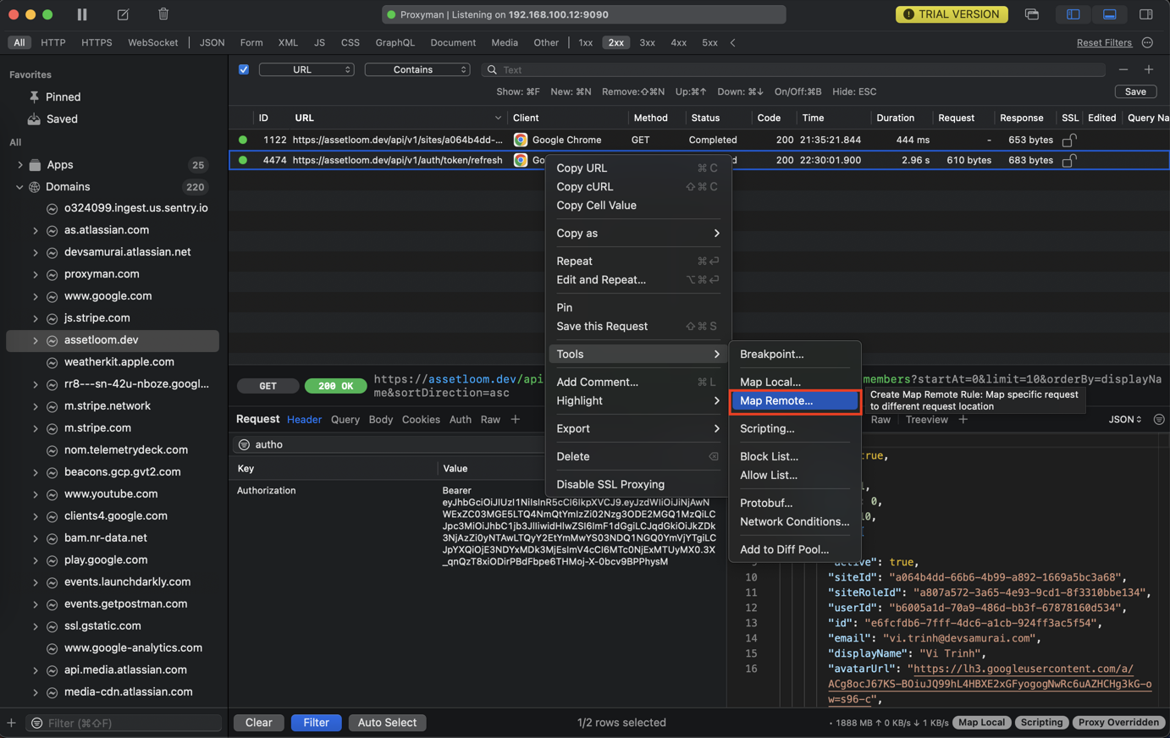The width and height of the screenshot is (1170, 738).
Task: Click the filter Text input field
Action: pos(793,69)
